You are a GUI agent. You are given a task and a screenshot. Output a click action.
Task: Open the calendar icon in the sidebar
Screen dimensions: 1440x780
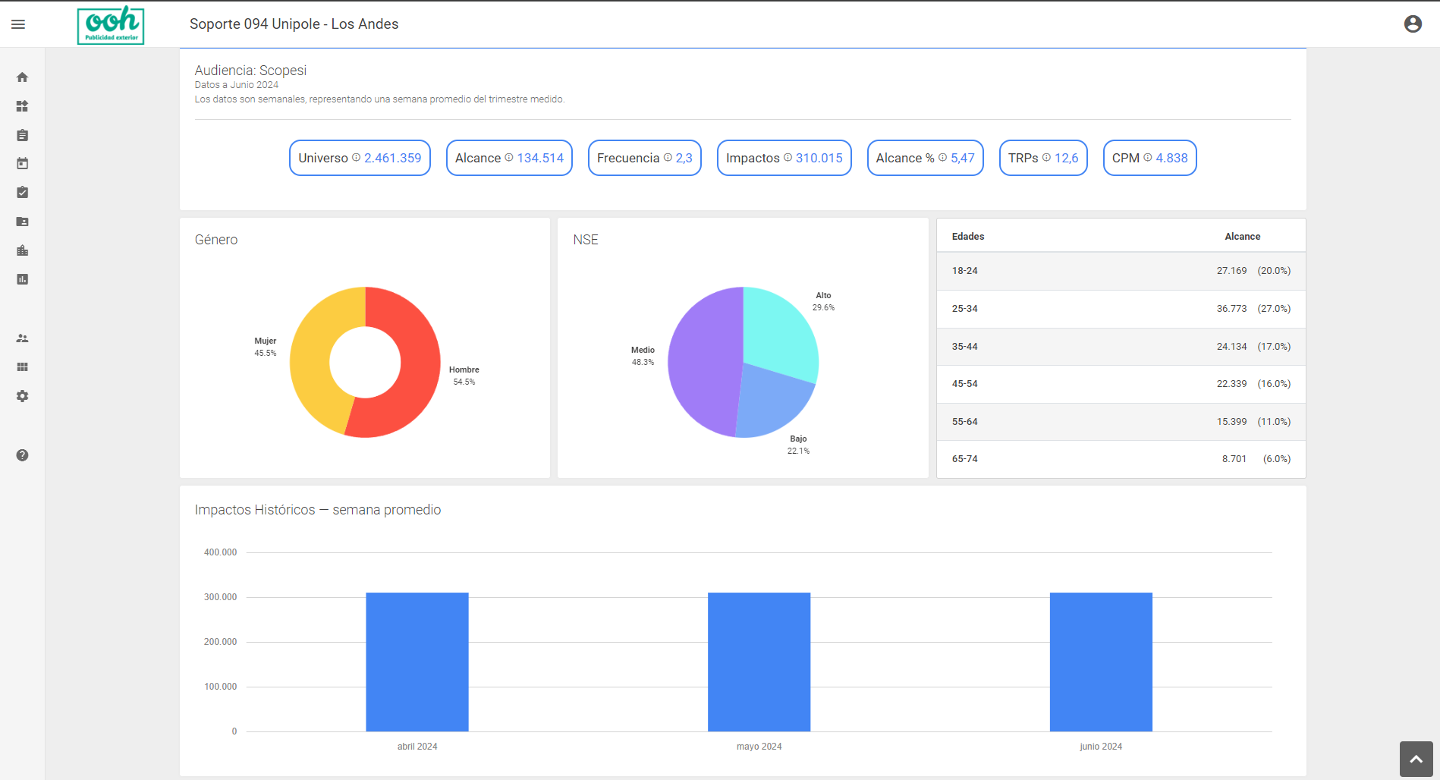point(22,164)
